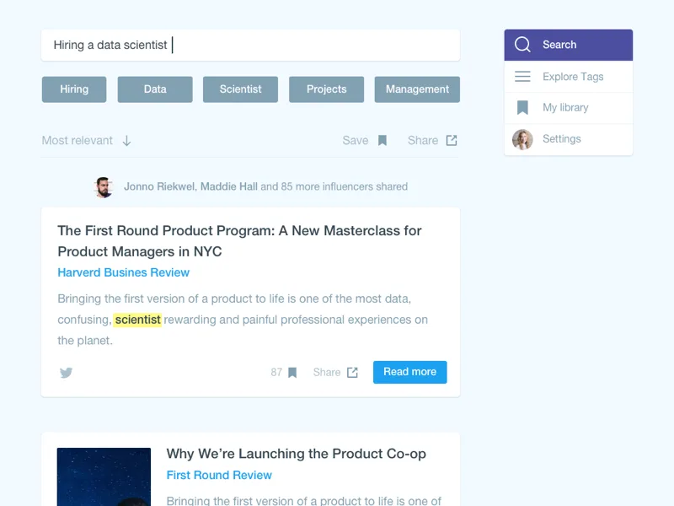Select the Management tag chip
The height and width of the screenshot is (506, 674).
coord(417,89)
